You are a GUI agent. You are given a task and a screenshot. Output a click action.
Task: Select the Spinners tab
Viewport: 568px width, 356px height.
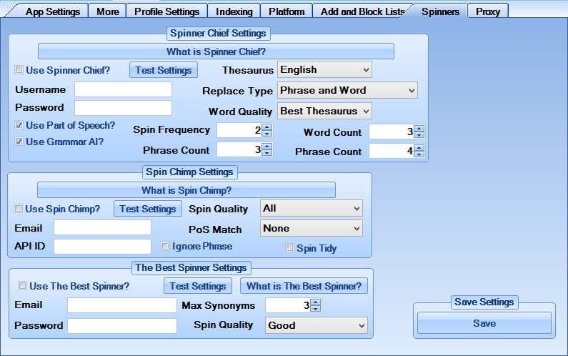[440, 11]
